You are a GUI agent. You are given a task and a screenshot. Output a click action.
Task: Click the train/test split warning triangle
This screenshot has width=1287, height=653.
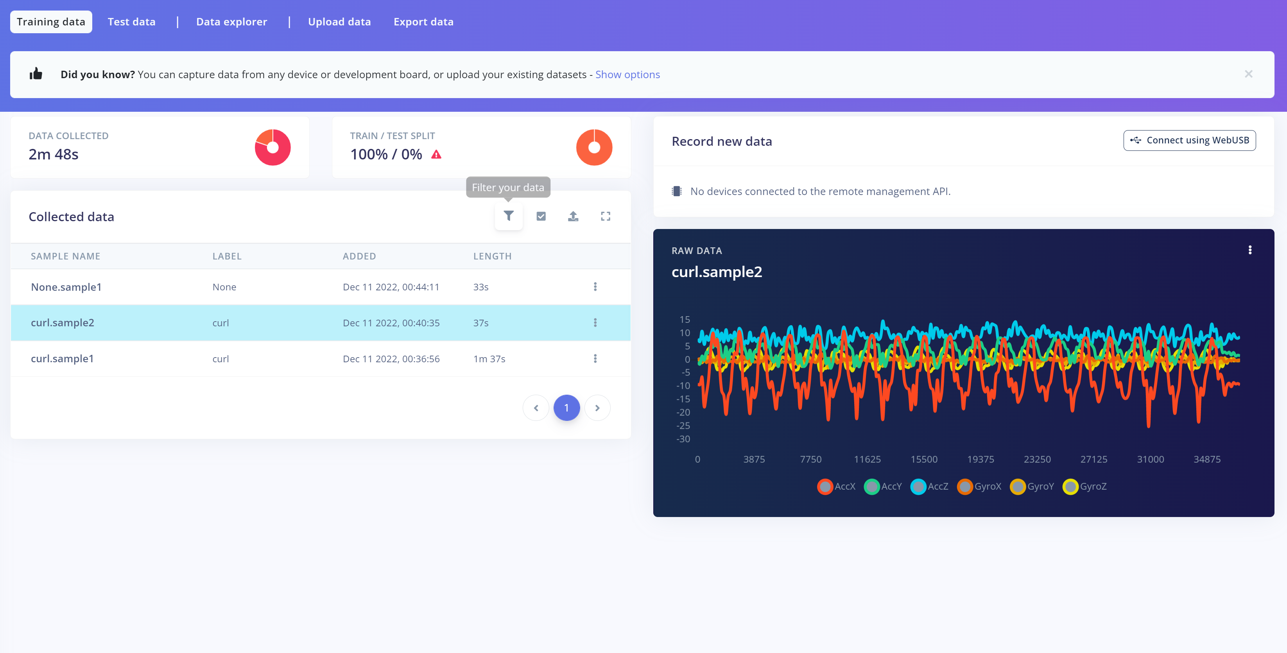pyautogui.click(x=436, y=155)
